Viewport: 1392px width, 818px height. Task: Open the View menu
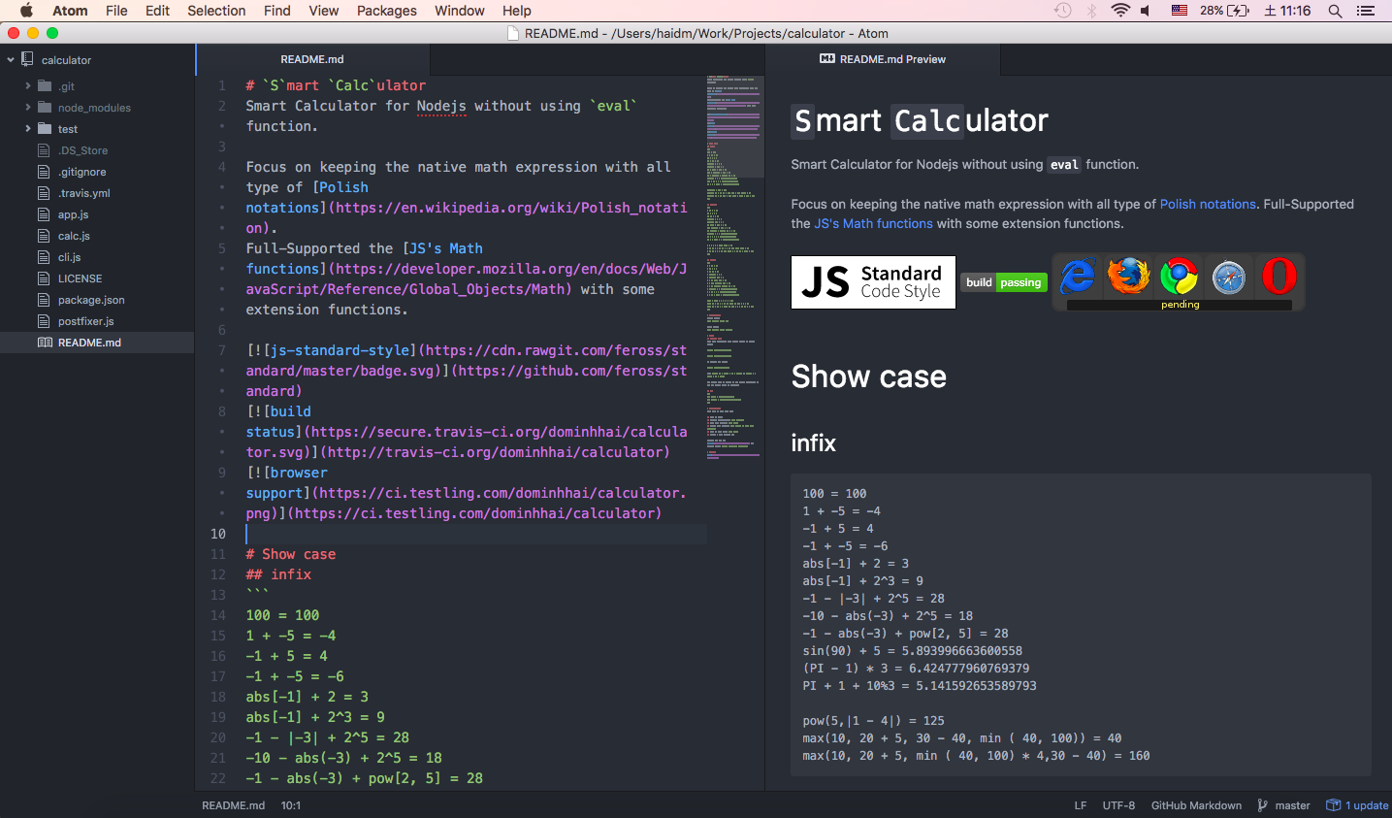(x=324, y=11)
